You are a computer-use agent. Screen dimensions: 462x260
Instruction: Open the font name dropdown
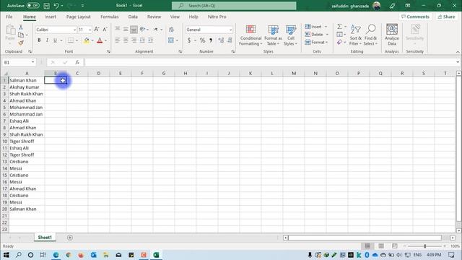[74, 30]
